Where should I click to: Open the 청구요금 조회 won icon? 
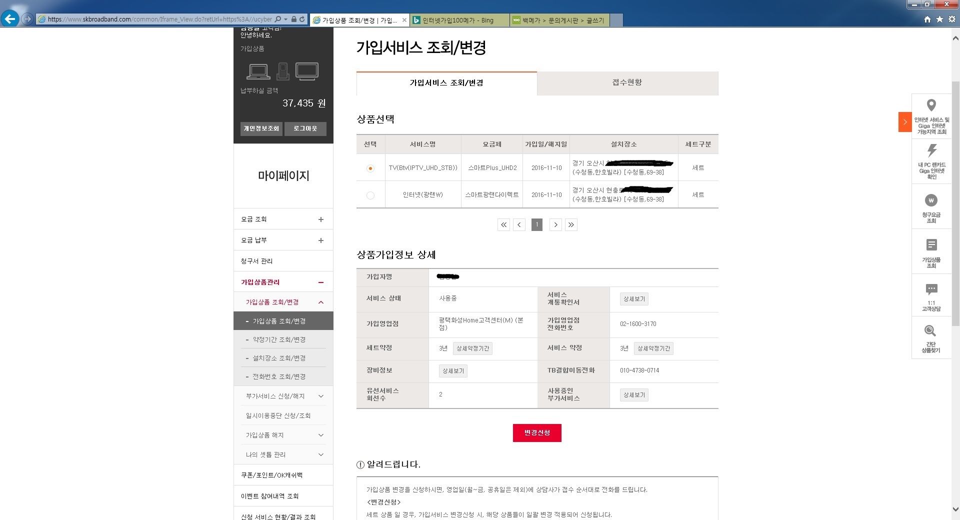(931, 200)
